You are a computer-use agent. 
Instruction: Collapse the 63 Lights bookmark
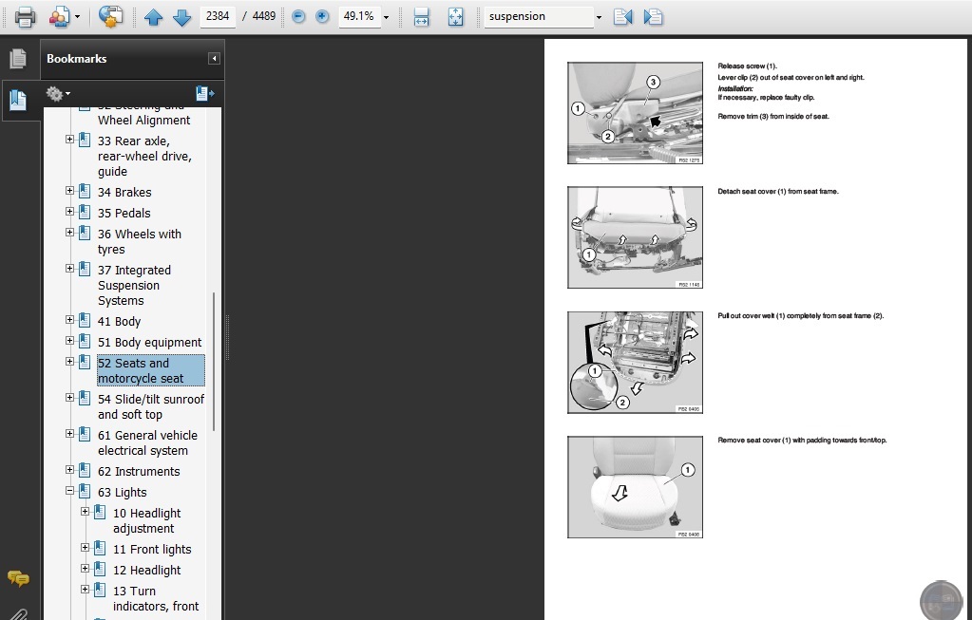point(70,491)
